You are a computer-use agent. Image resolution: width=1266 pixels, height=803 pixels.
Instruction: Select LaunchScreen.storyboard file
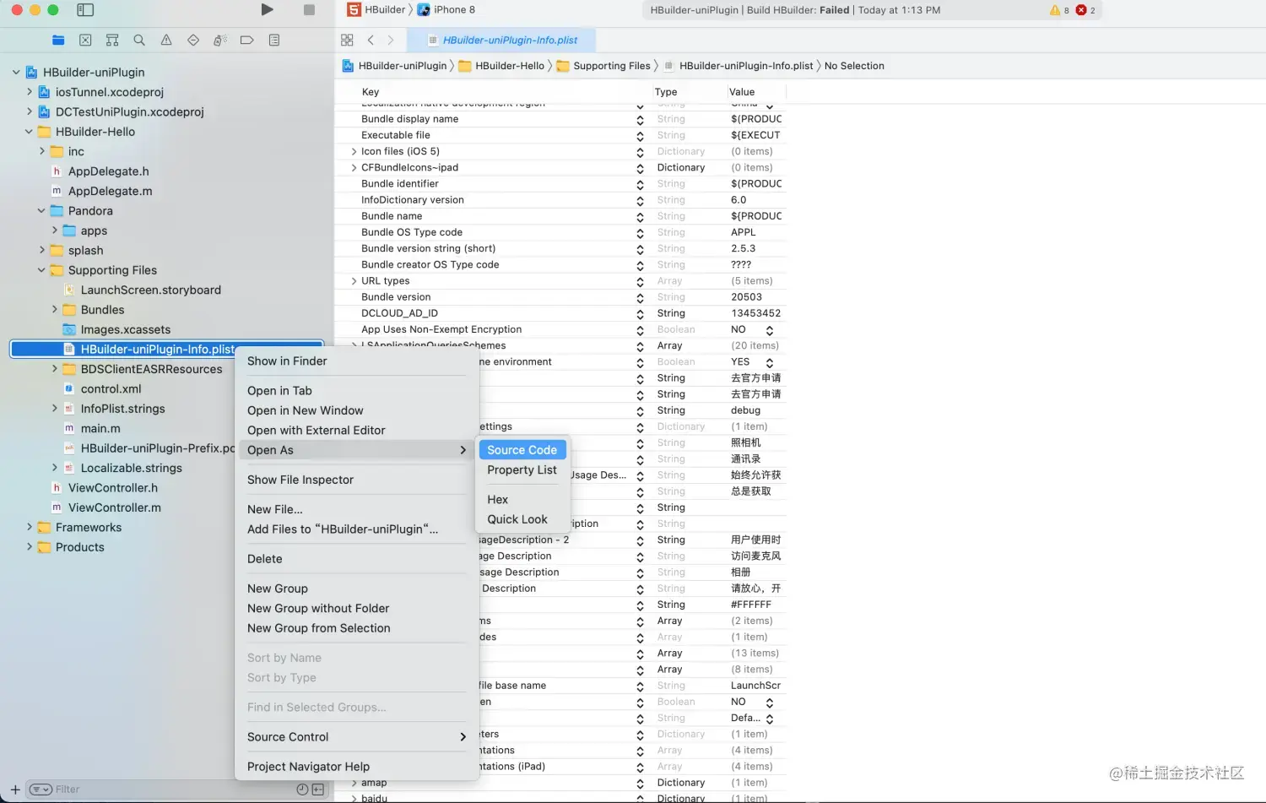[150, 290]
